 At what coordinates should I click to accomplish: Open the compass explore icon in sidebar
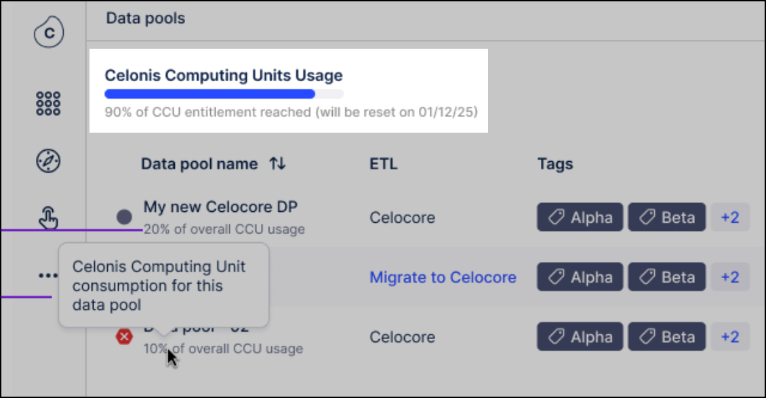point(48,160)
